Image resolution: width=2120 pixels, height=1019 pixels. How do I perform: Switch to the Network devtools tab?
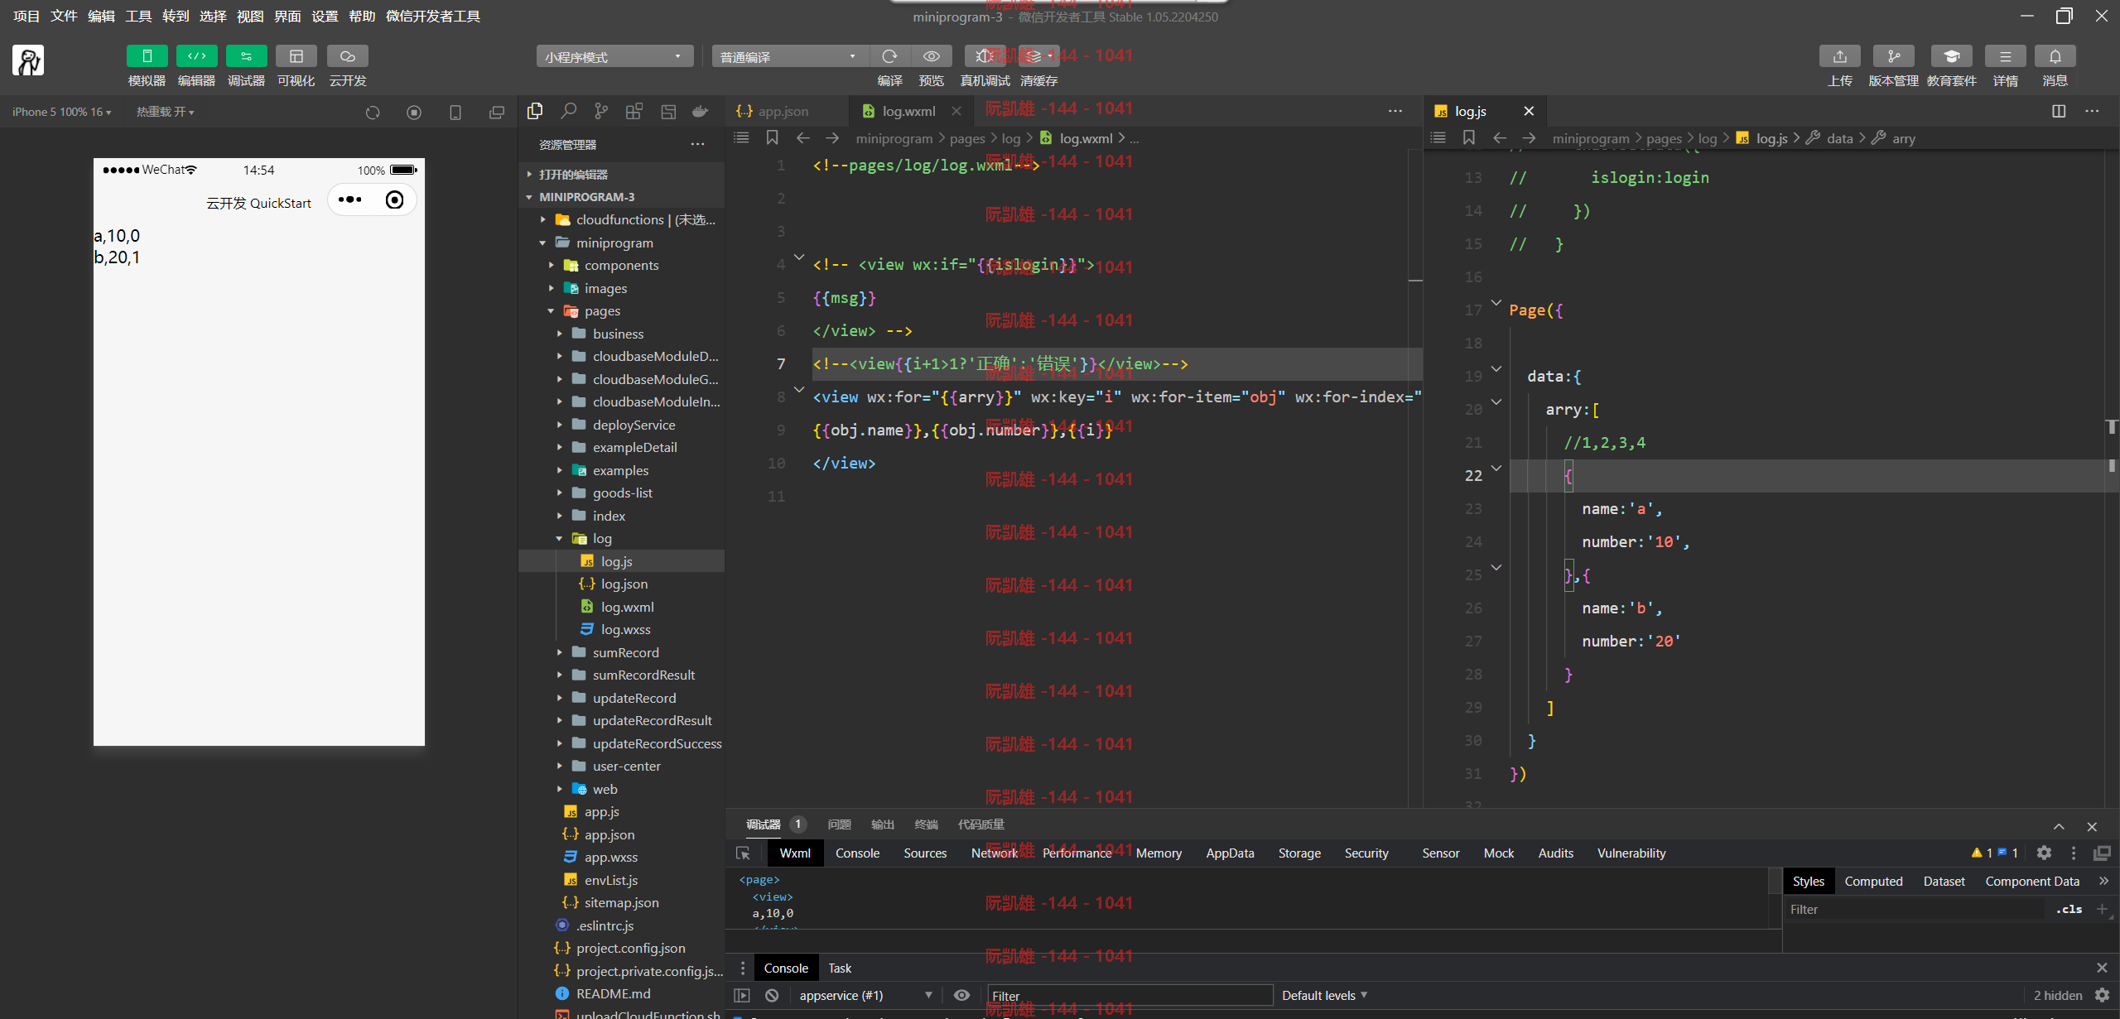(994, 853)
